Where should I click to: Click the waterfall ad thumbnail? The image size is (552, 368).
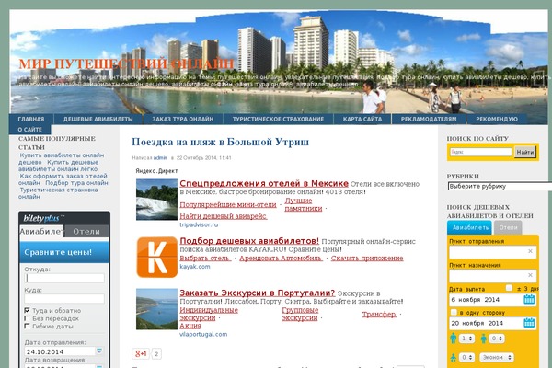(156, 200)
